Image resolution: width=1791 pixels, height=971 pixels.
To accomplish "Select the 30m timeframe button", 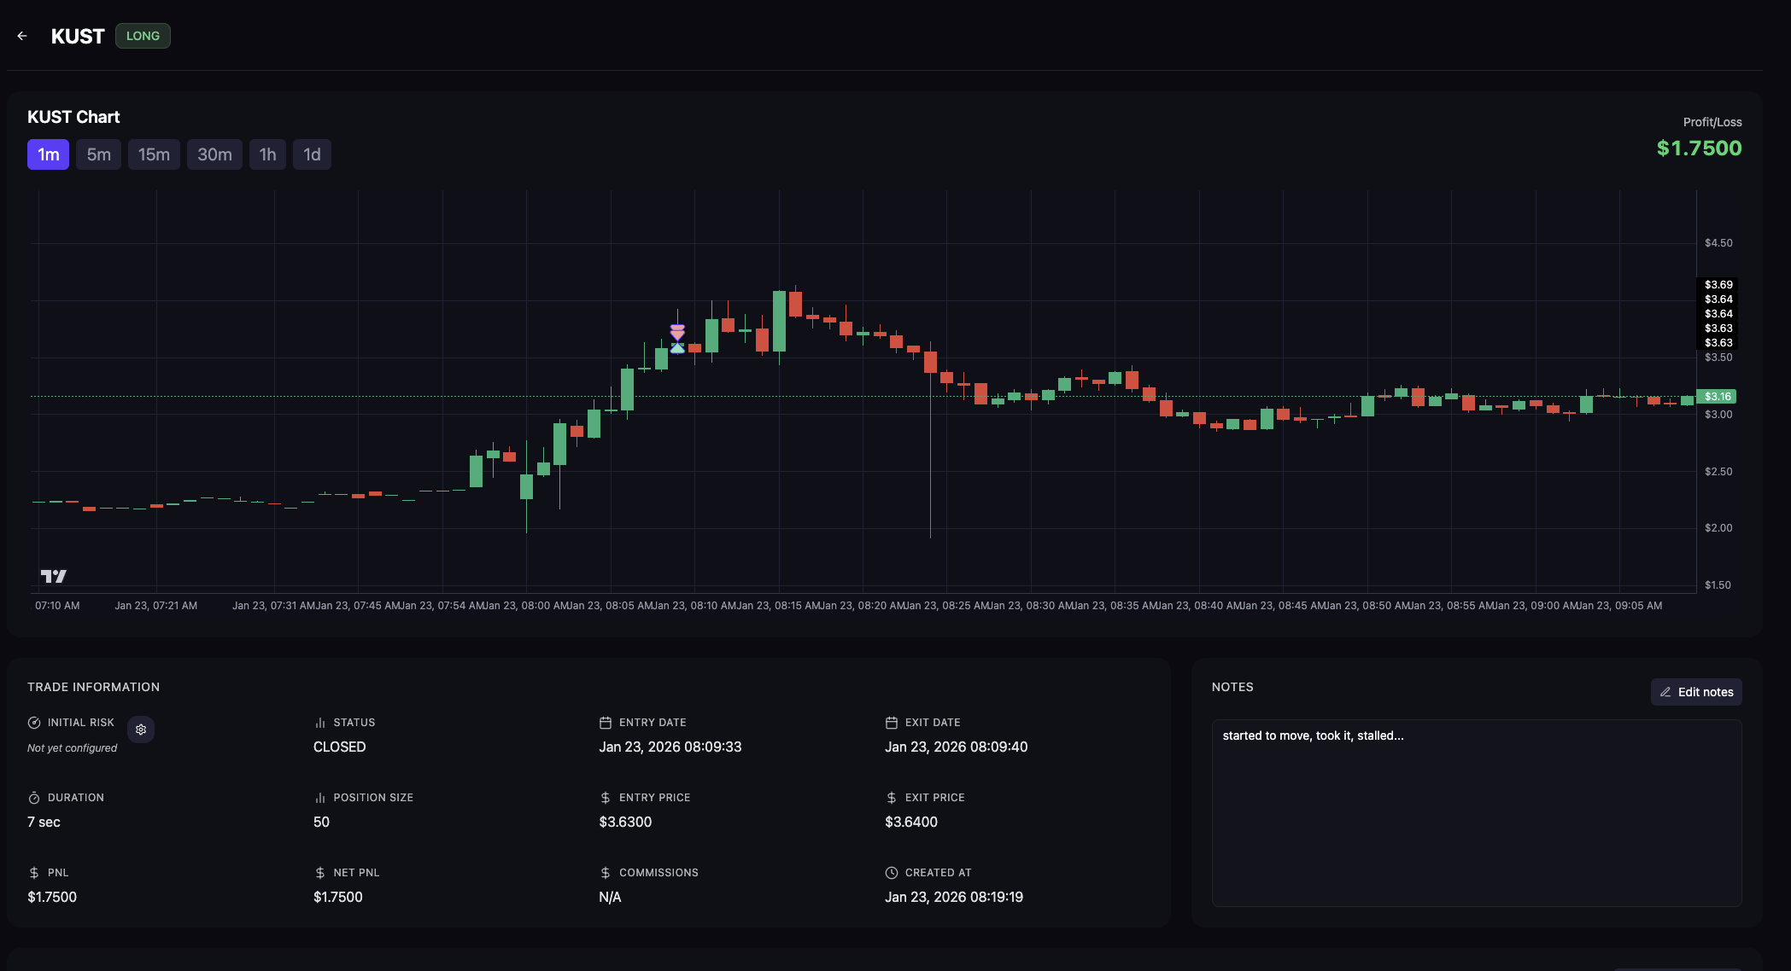I will [x=214, y=154].
